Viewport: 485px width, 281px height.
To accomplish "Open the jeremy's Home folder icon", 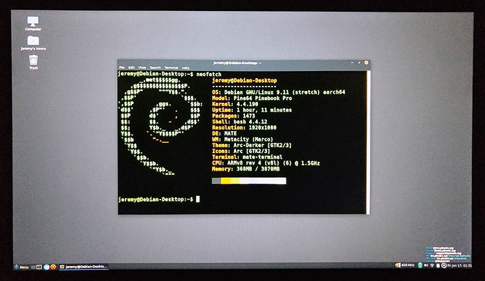I will 33,43.
